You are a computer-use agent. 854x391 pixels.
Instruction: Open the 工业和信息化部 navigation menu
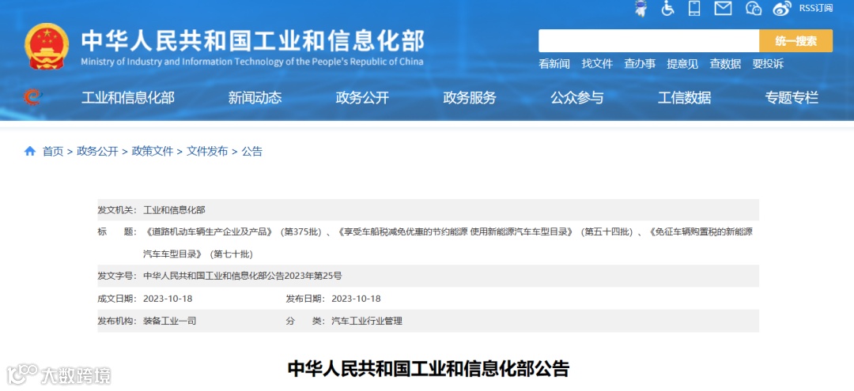pos(128,98)
